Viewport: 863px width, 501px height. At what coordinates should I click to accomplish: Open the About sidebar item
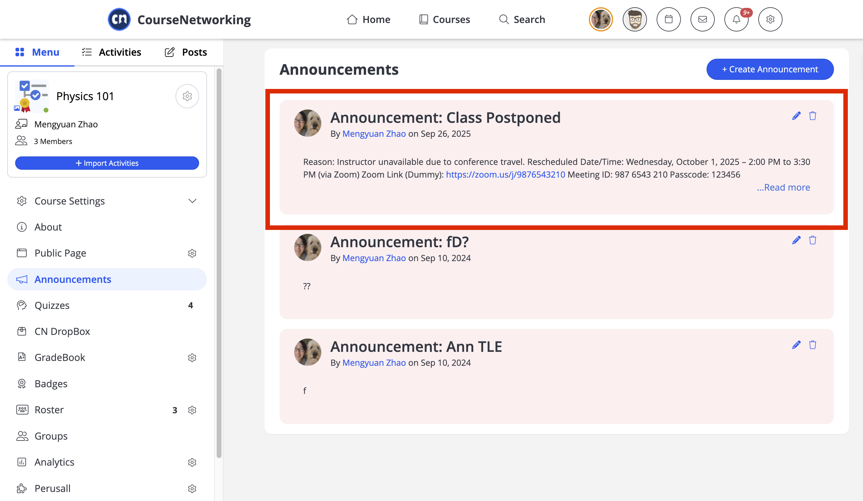pyautogui.click(x=107, y=227)
